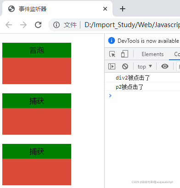Click the console prompt chevron

110,96
